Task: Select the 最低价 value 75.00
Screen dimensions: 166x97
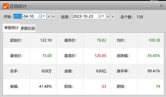Action: point(47,56)
